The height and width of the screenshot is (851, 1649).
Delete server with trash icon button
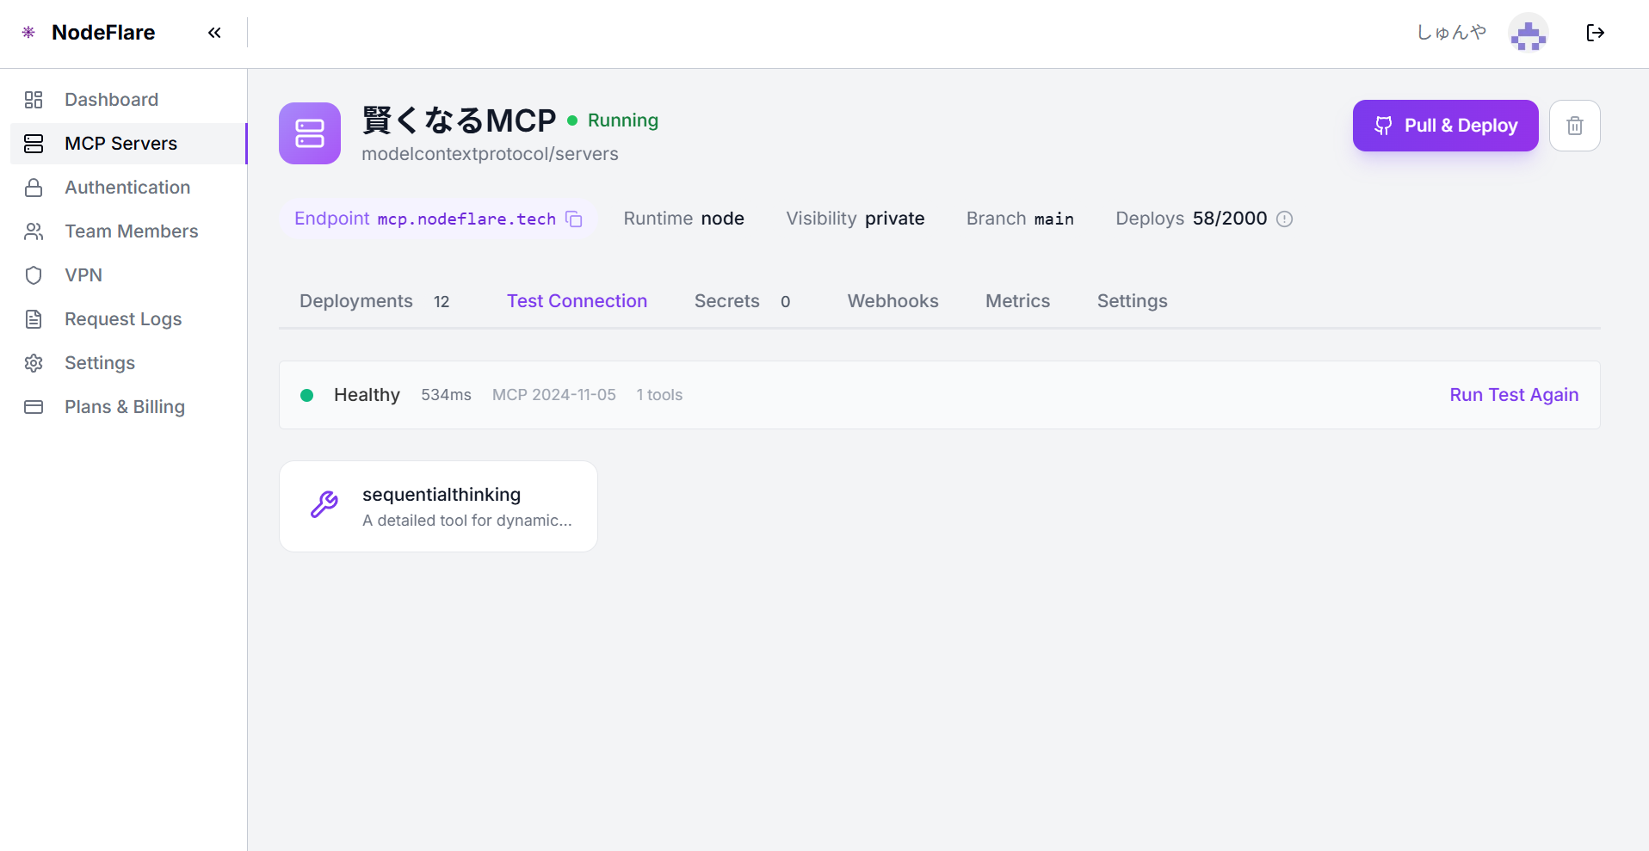tap(1575, 126)
